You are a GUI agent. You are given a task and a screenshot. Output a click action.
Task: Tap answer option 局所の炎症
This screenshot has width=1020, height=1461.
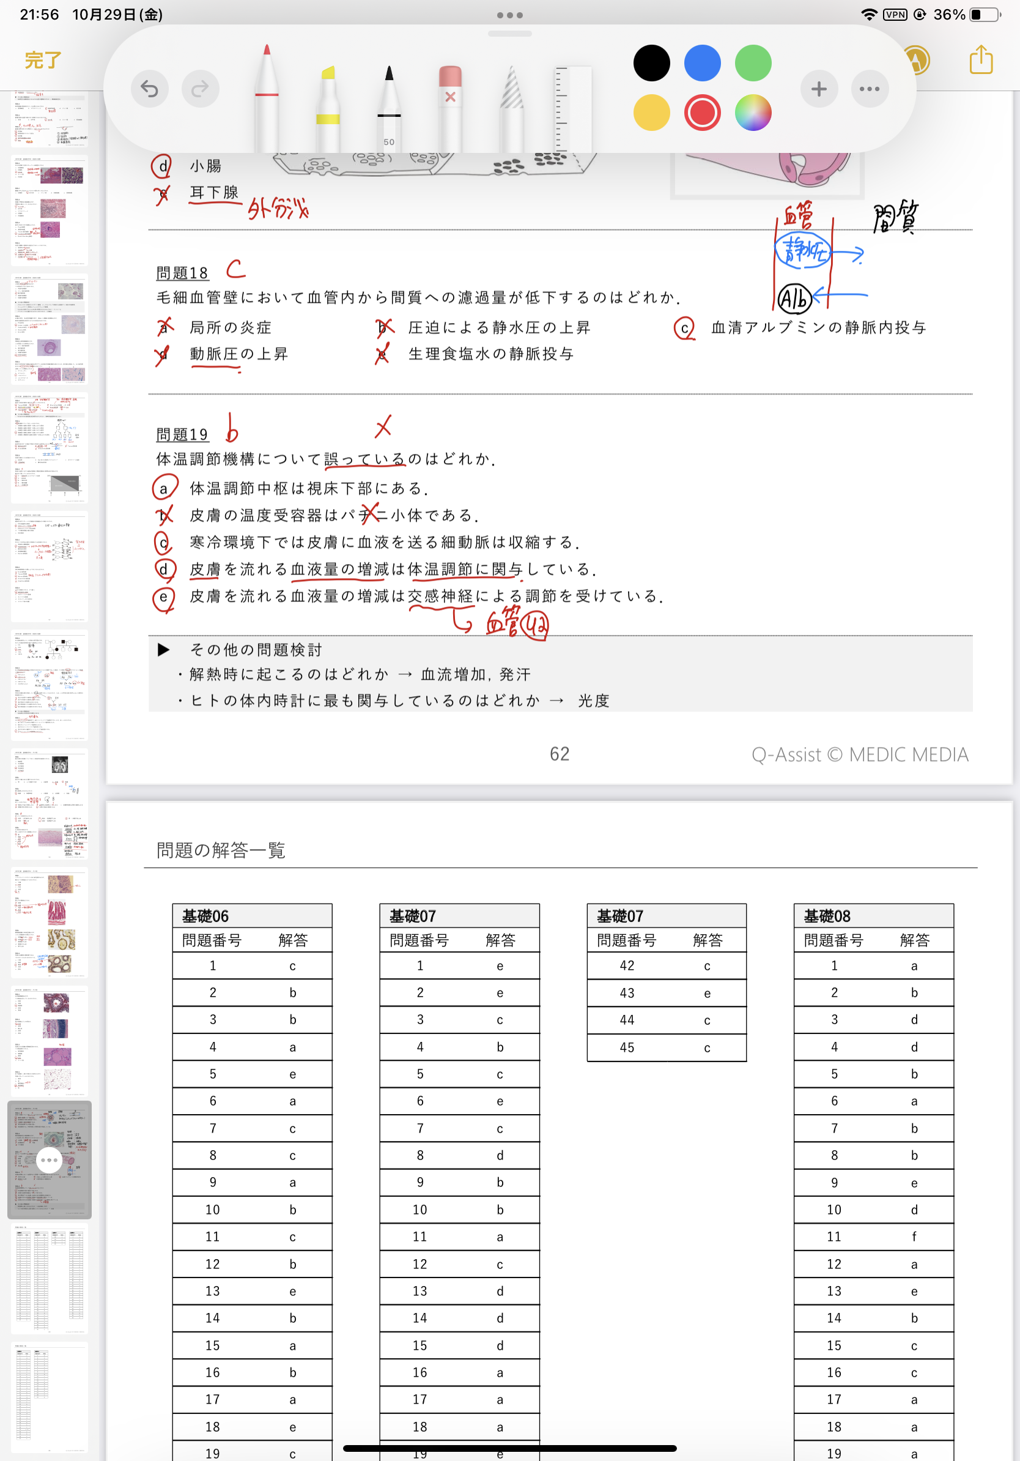pos(230,327)
